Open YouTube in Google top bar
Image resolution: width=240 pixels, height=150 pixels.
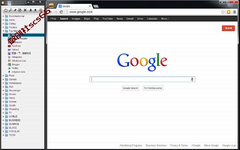pos(108,19)
